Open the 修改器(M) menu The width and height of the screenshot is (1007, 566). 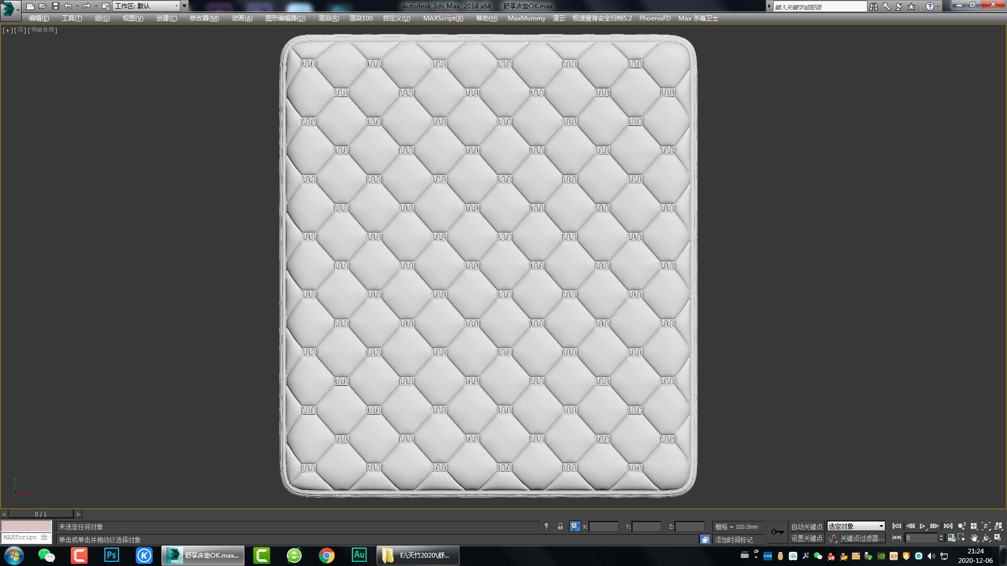pos(204,18)
